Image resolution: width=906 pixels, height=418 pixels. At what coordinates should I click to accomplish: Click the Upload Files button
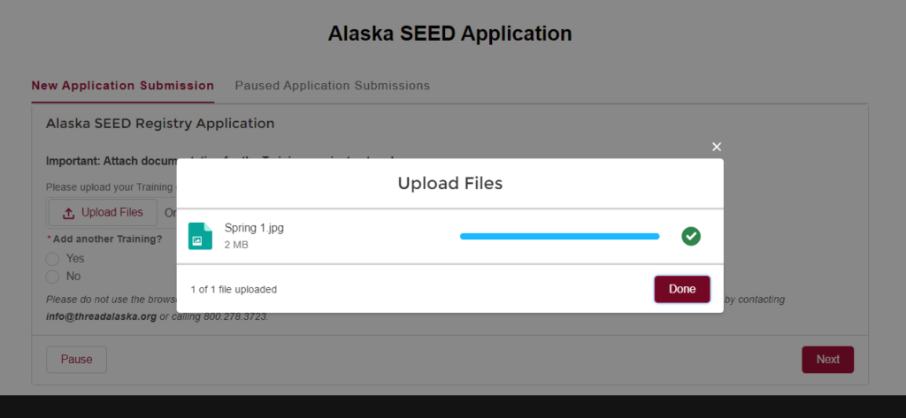pyautogui.click(x=103, y=212)
